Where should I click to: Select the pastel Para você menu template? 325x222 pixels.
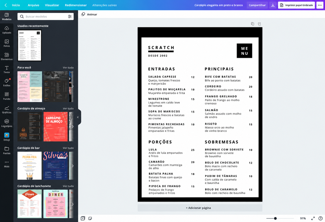tap(30, 87)
